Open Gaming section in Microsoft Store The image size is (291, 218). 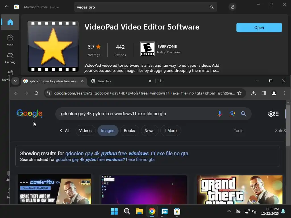click(x=10, y=58)
